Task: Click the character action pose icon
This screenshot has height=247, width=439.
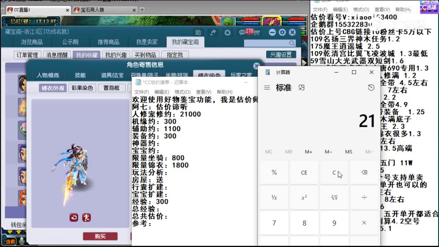Action: 86,217
